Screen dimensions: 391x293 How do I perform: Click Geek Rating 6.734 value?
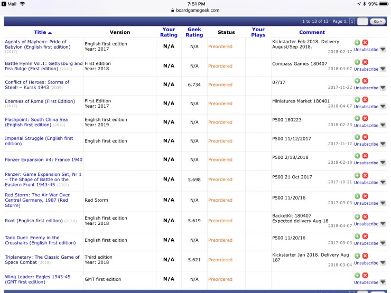pyautogui.click(x=194, y=84)
